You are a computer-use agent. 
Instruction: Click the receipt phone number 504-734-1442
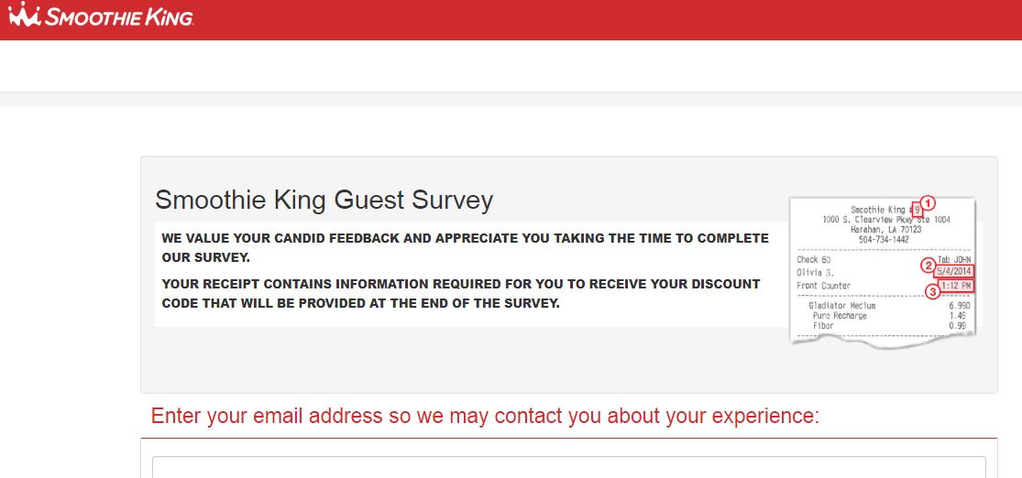885,237
